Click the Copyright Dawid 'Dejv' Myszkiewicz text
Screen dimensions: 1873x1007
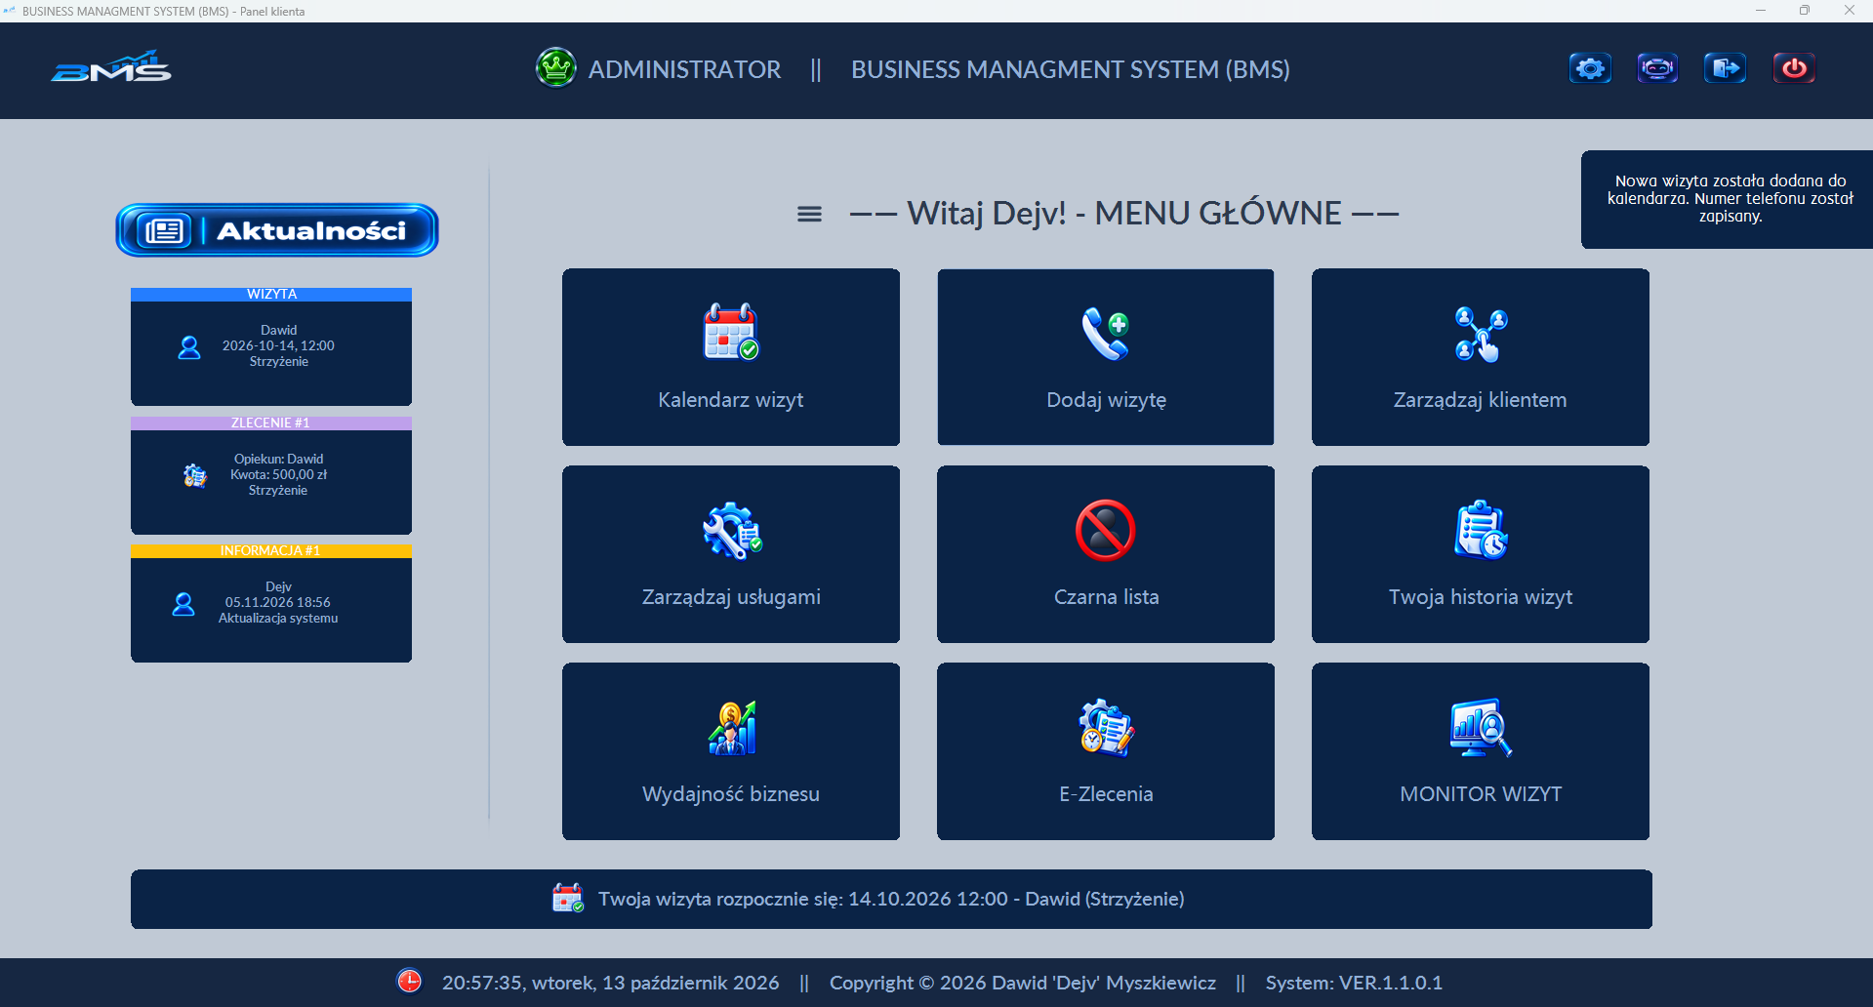(x=1023, y=983)
